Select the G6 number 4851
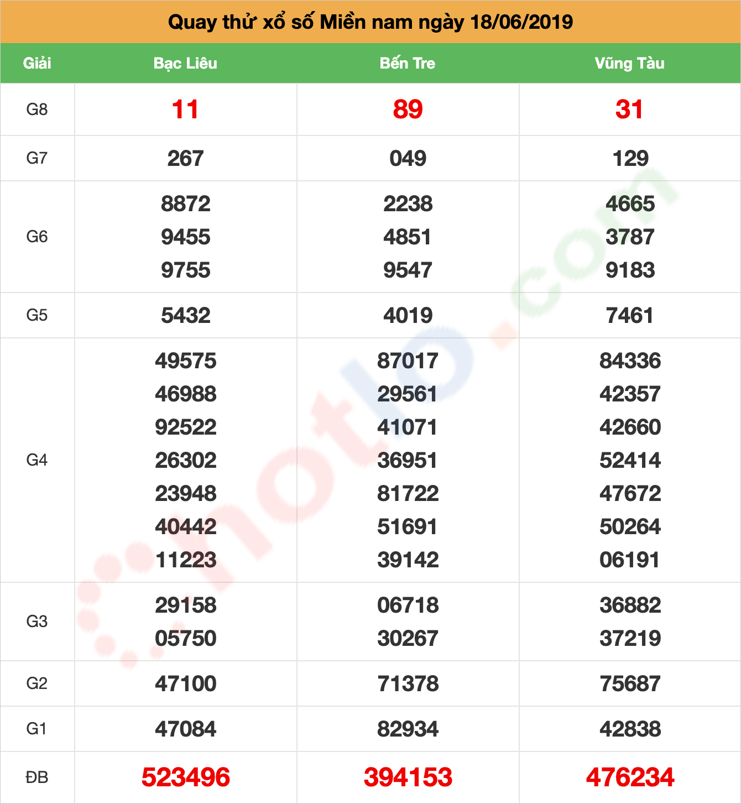The width and height of the screenshot is (741, 804). point(408,237)
